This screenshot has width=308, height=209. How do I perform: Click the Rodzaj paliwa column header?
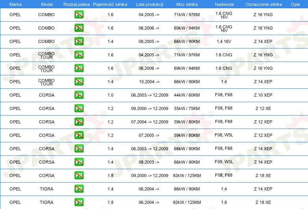(x=76, y=4)
